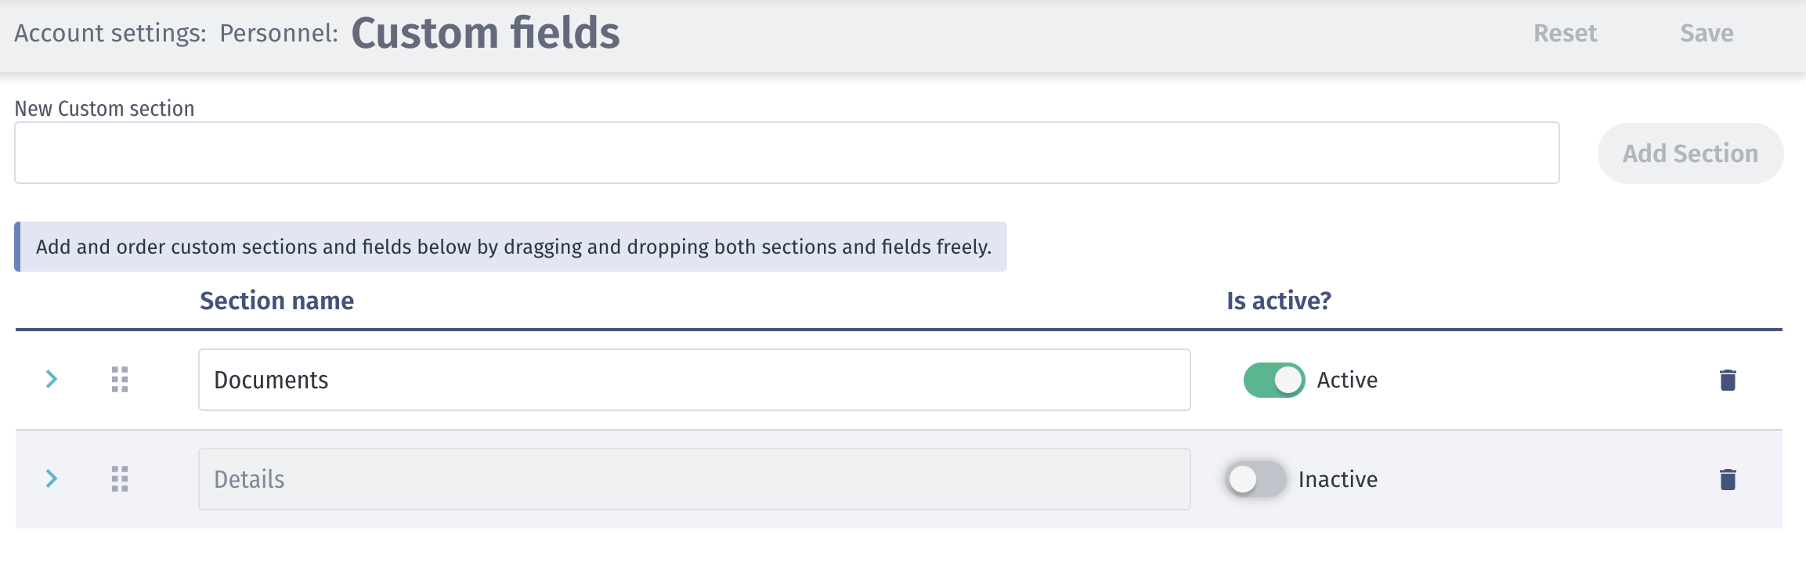1806x570 pixels.
Task: Enable the Details Inactive switch
Action: pos(1256,479)
